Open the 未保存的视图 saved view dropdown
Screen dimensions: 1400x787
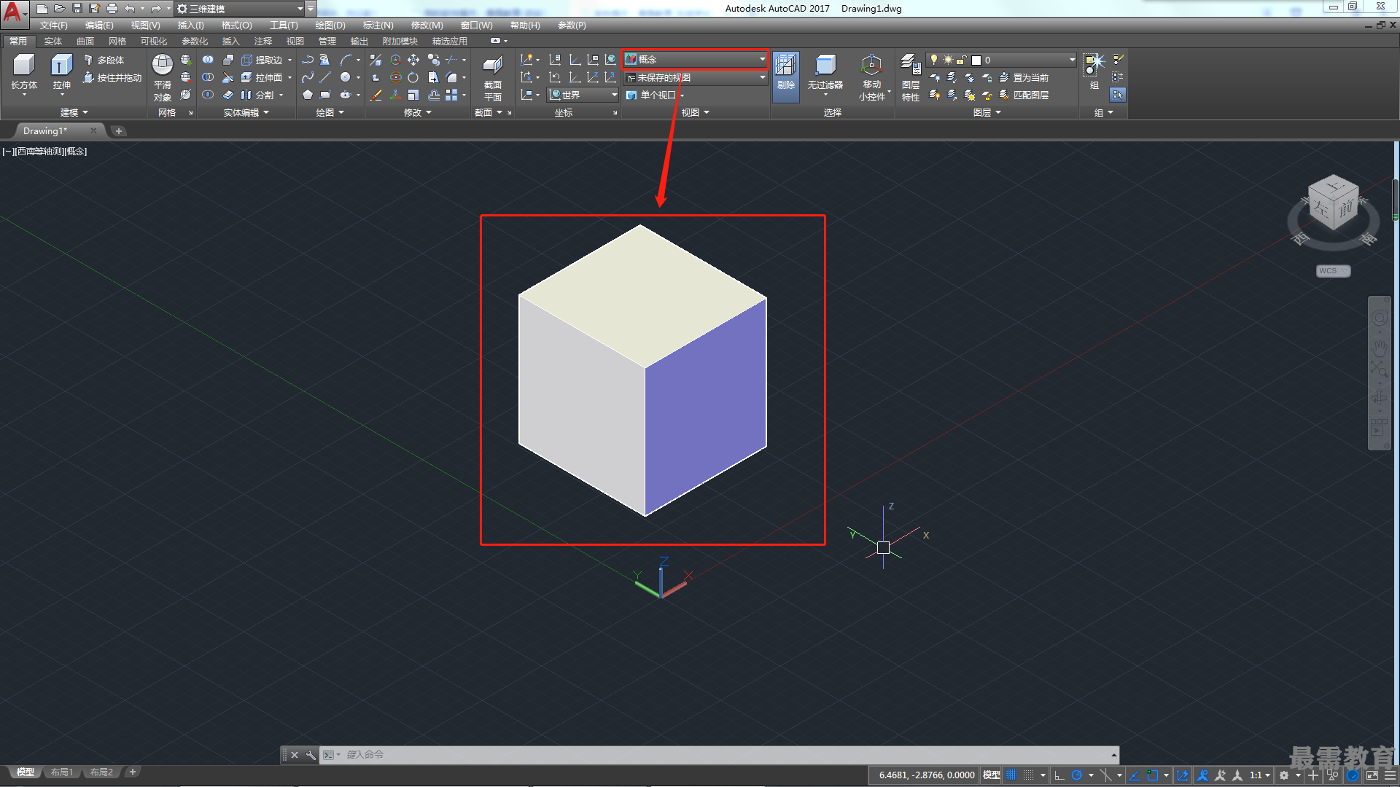696,77
